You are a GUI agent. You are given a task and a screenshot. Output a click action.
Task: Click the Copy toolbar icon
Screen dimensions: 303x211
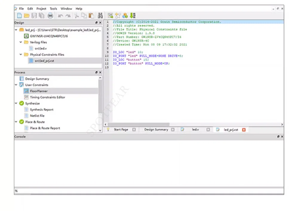[84, 16]
